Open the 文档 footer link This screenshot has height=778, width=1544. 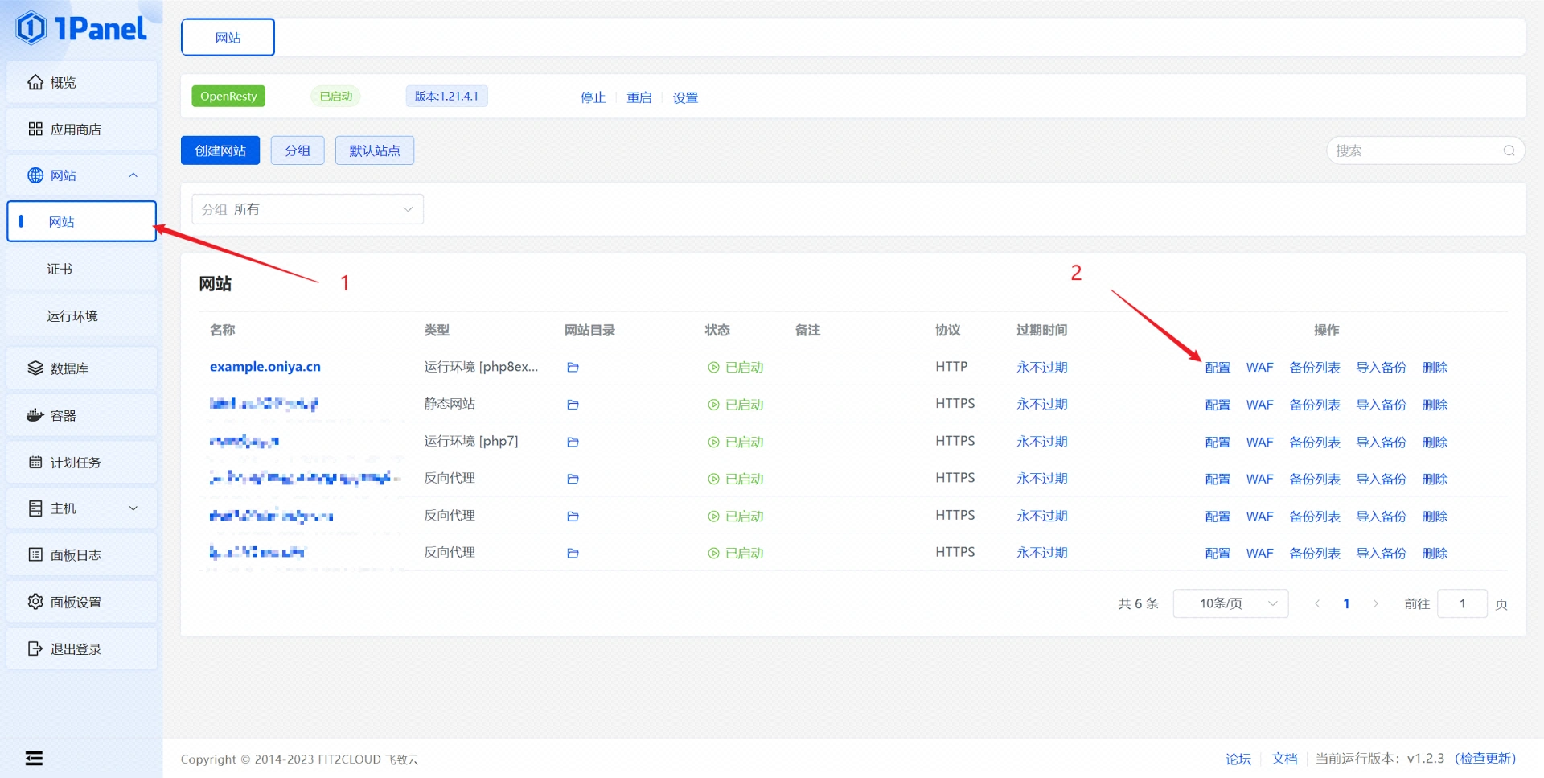(x=1284, y=759)
